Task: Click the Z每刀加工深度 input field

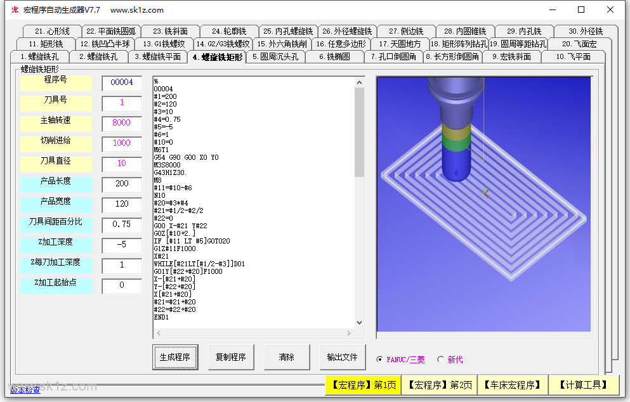Action: (x=122, y=265)
